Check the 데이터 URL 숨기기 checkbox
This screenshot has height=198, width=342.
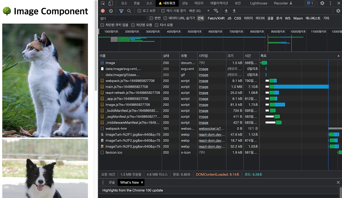click(x=165, y=18)
